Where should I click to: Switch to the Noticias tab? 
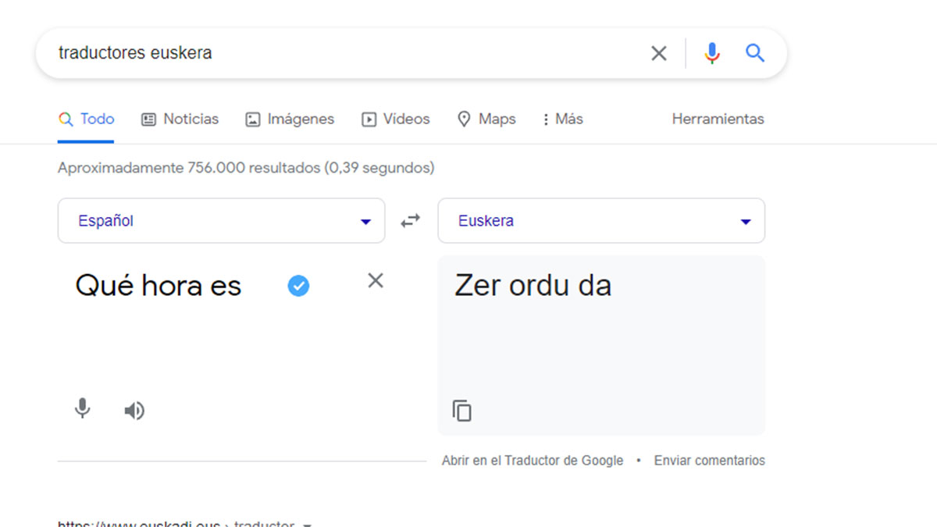tap(180, 119)
